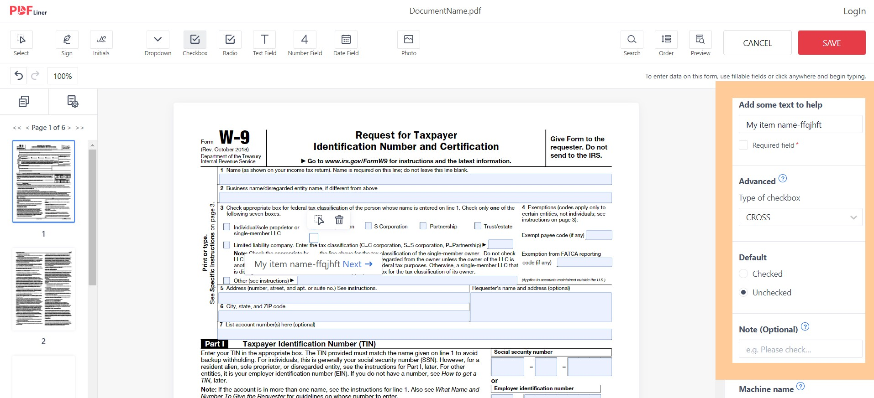Choose the Select tool in the toolbar
The width and height of the screenshot is (874, 398).
click(x=21, y=43)
